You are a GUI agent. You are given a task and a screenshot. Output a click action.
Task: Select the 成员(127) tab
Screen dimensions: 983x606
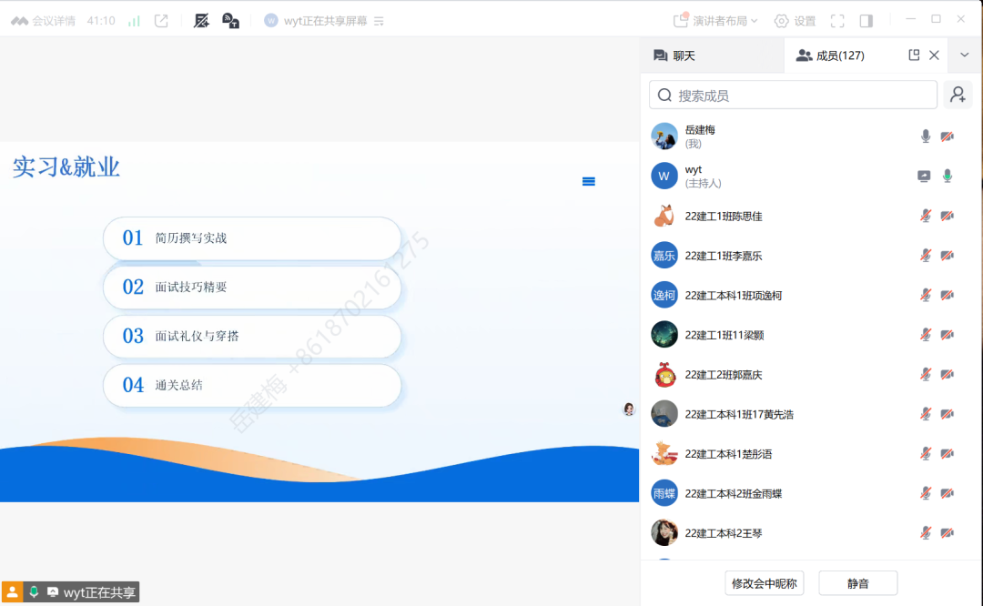pyautogui.click(x=830, y=56)
